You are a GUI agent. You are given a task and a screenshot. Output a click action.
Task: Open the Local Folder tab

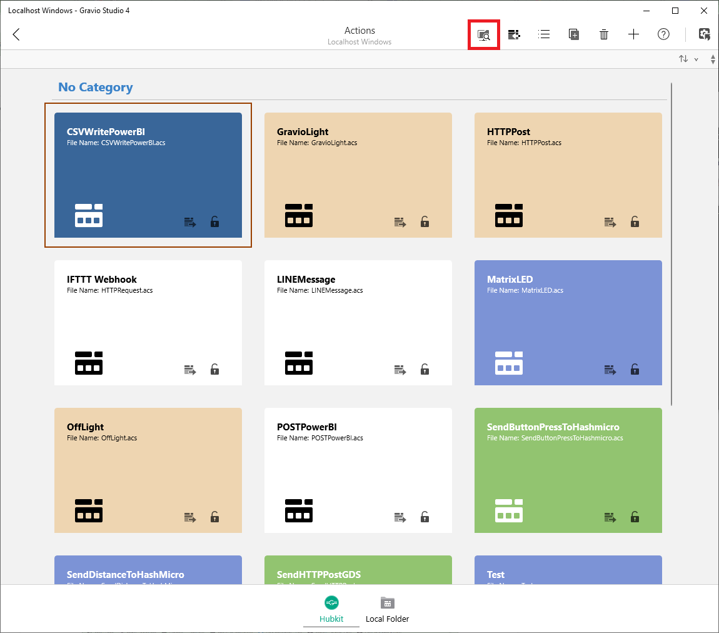point(387,609)
